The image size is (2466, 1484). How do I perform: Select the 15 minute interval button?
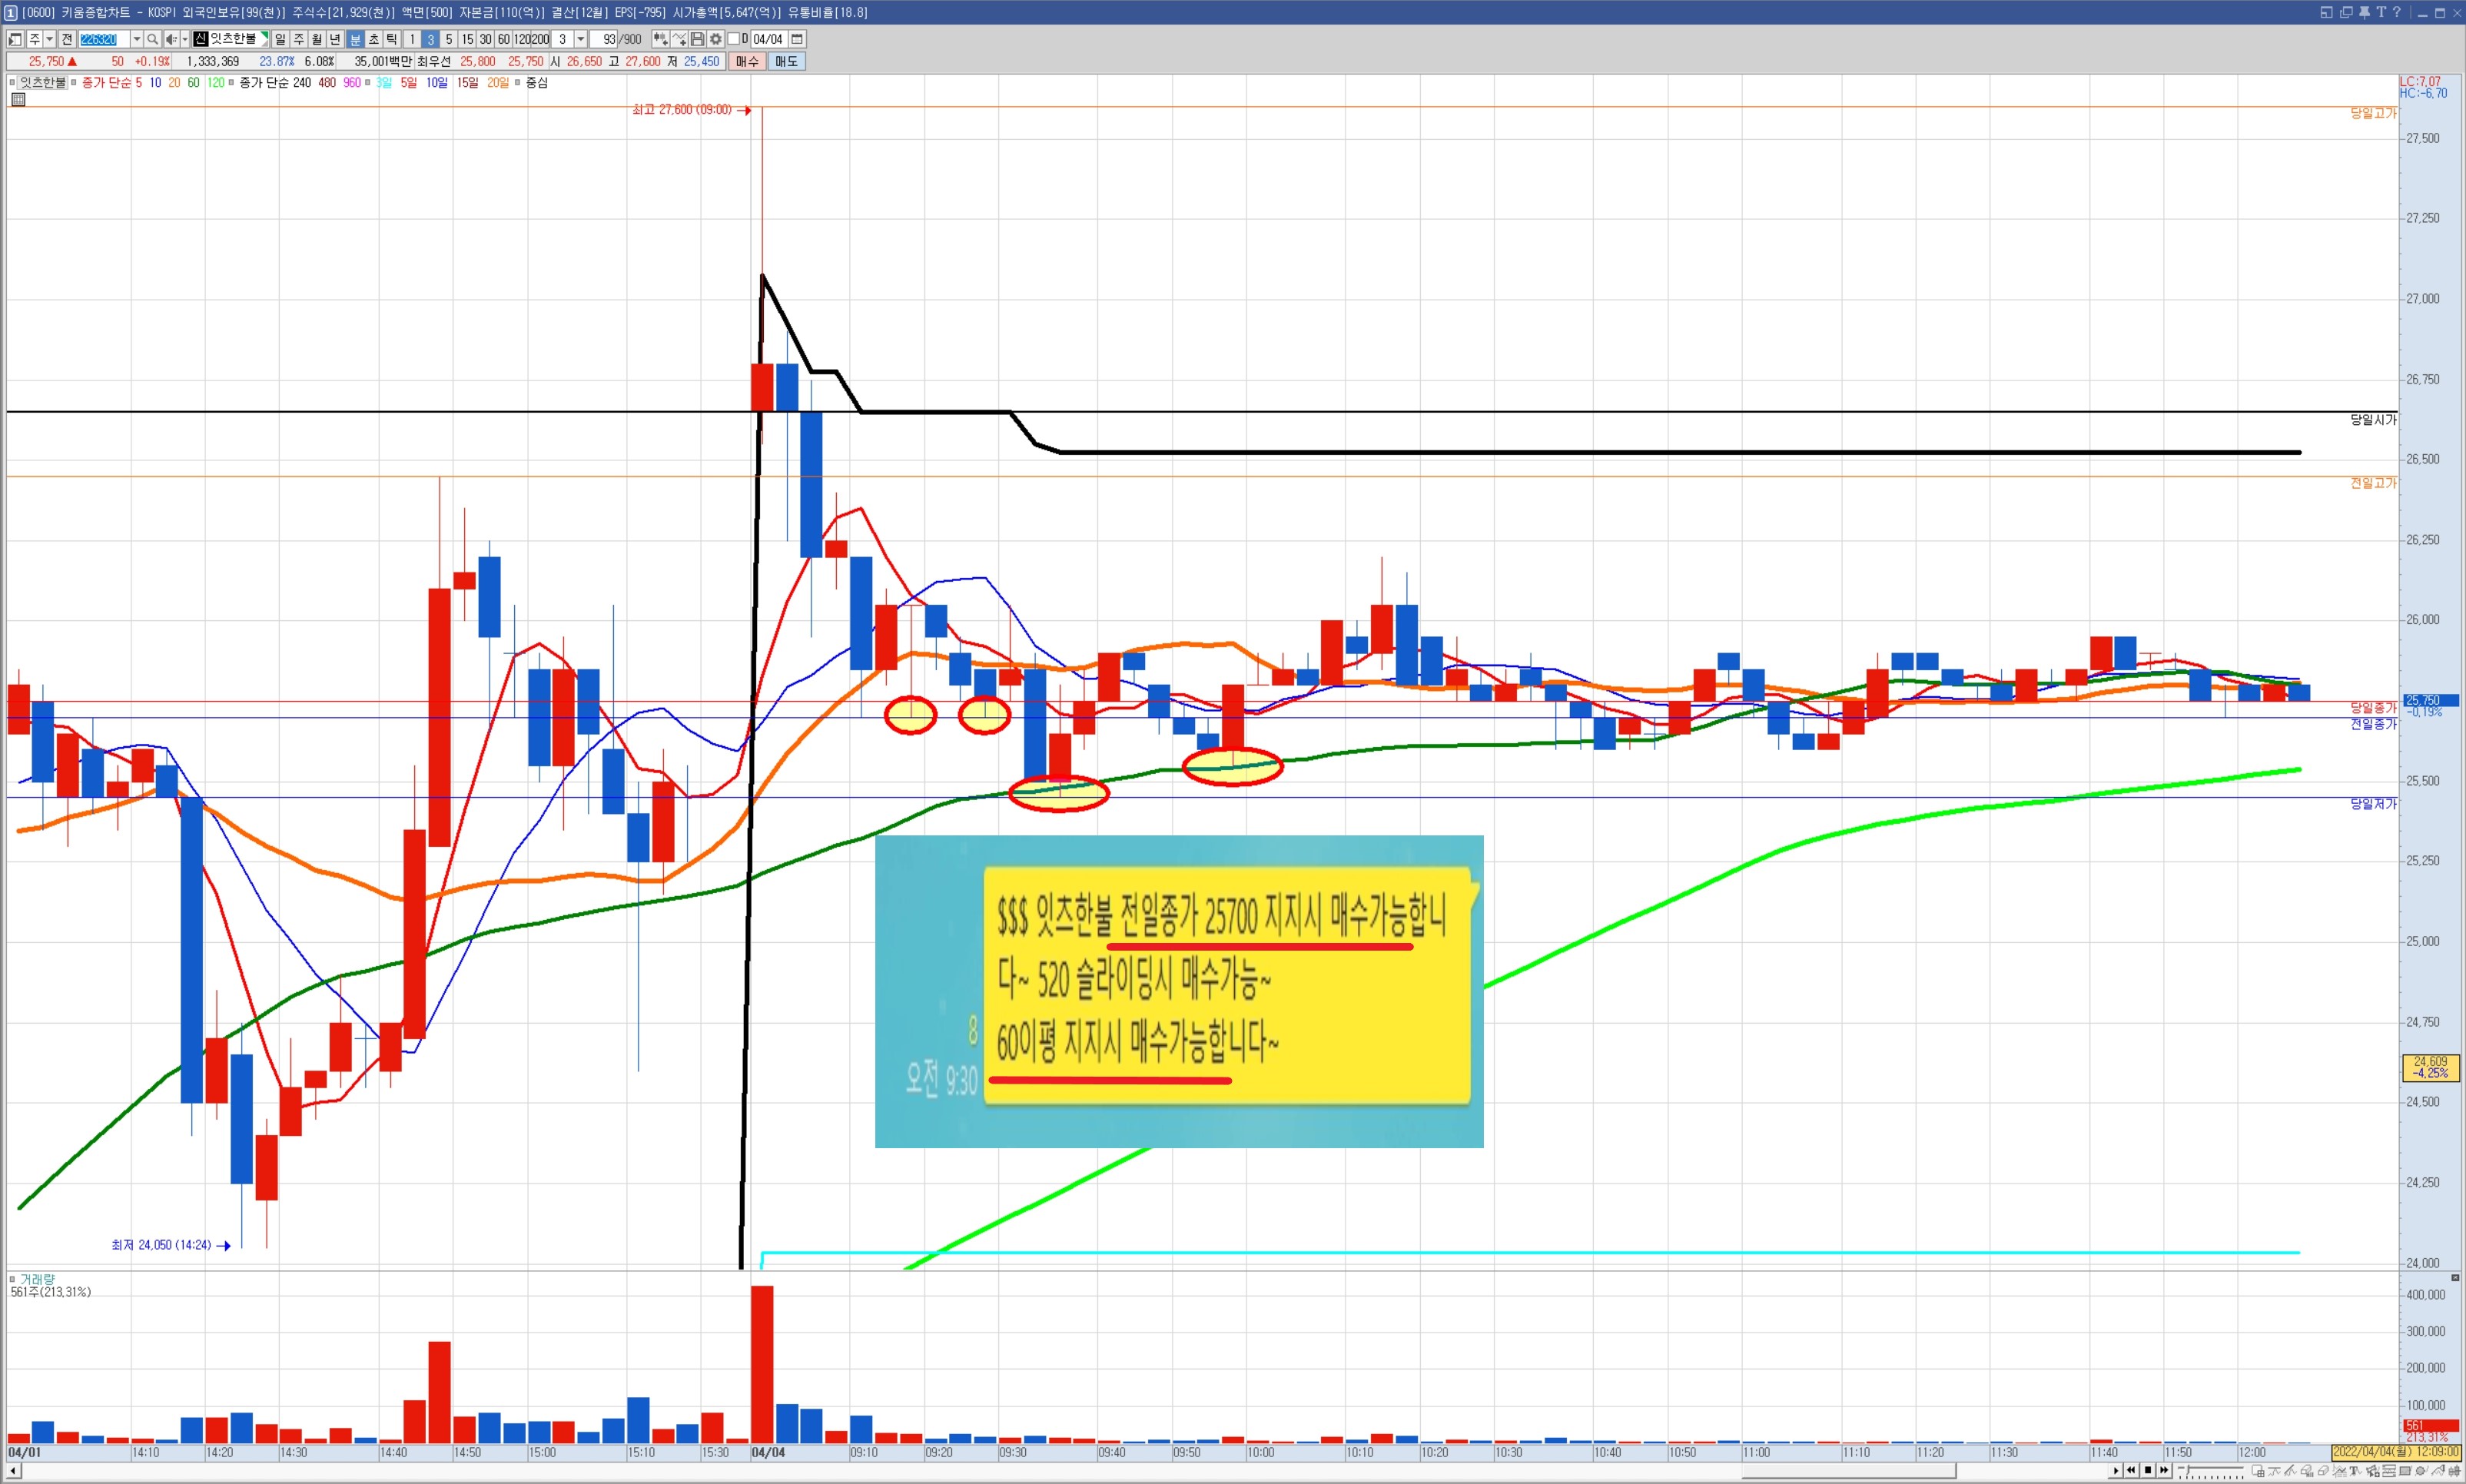(x=467, y=39)
